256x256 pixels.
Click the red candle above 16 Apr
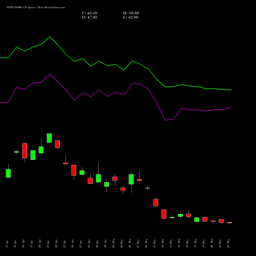coord(25,151)
